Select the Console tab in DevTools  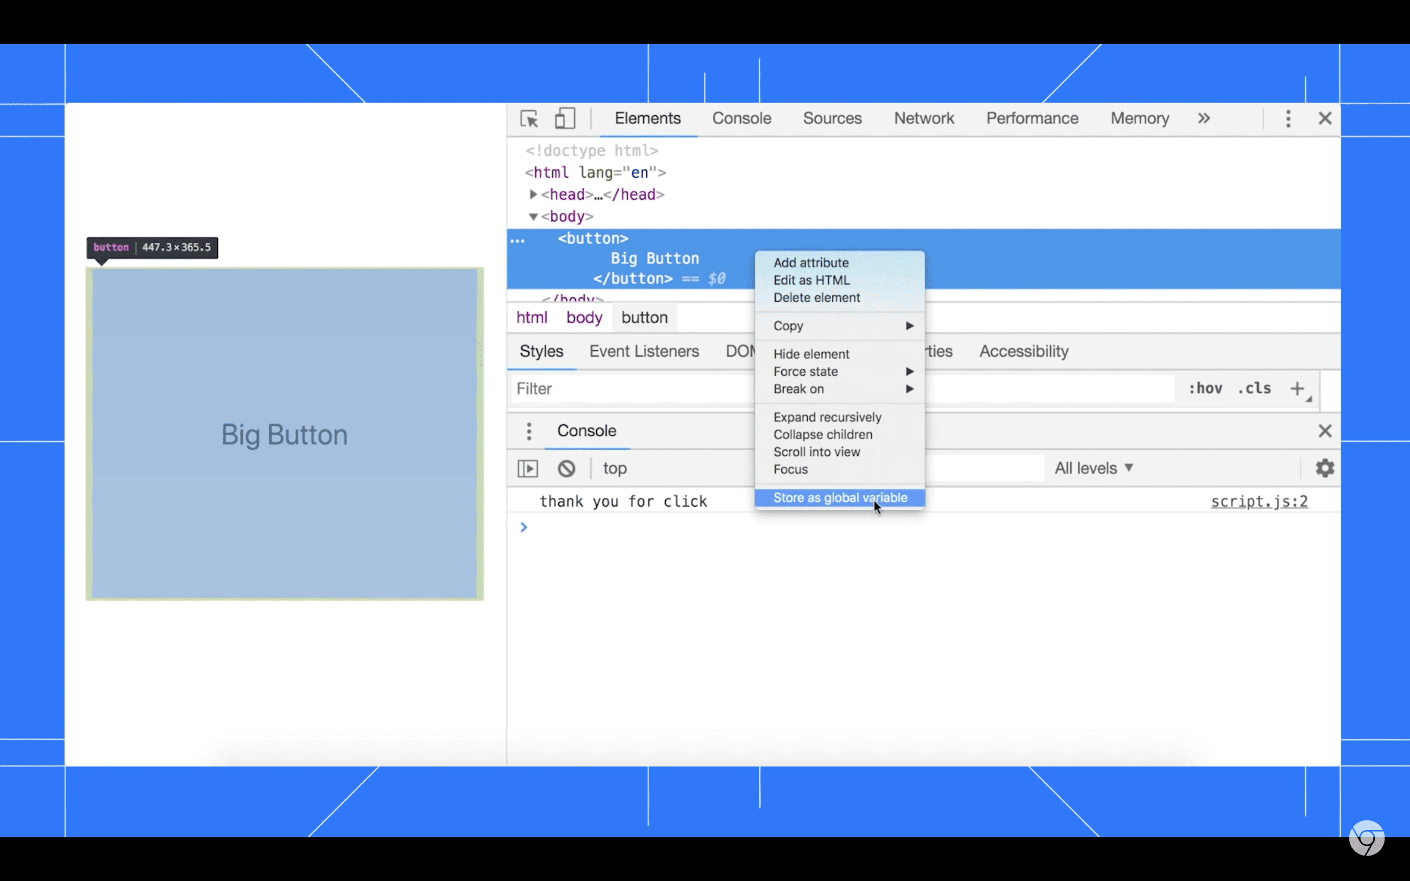tap(741, 119)
